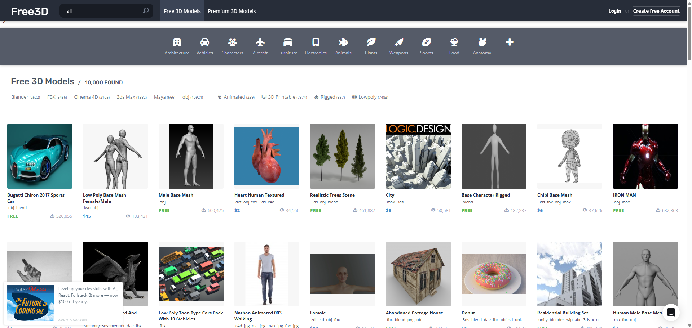Open the IRON MAN model thumbnail
Image resolution: width=692 pixels, height=328 pixels.
pyautogui.click(x=645, y=156)
